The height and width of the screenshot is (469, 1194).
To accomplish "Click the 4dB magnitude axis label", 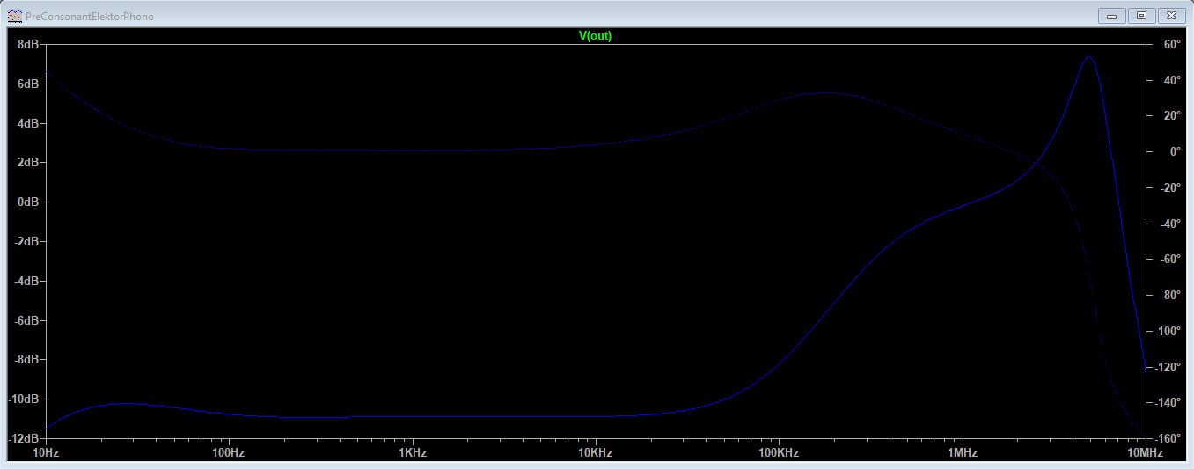I will point(28,123).
